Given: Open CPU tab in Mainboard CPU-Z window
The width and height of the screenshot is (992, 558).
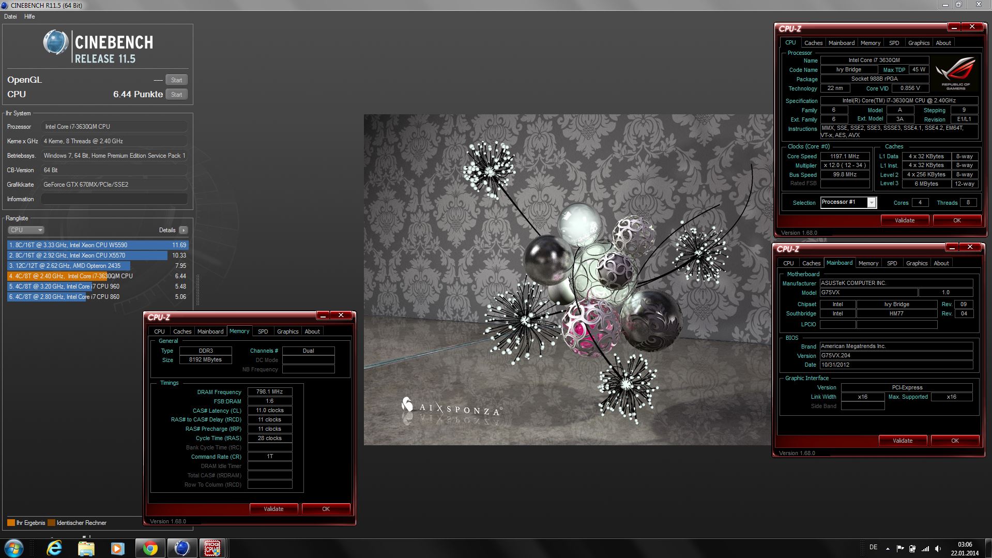Looking at the screenshot, I should click(x=788, y=263).
